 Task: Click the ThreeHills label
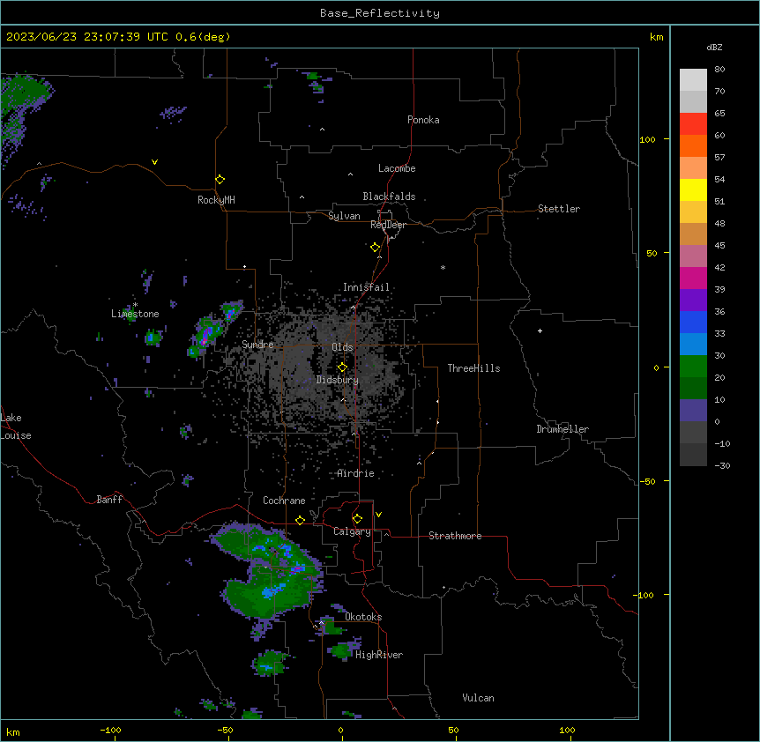[473, 368]
